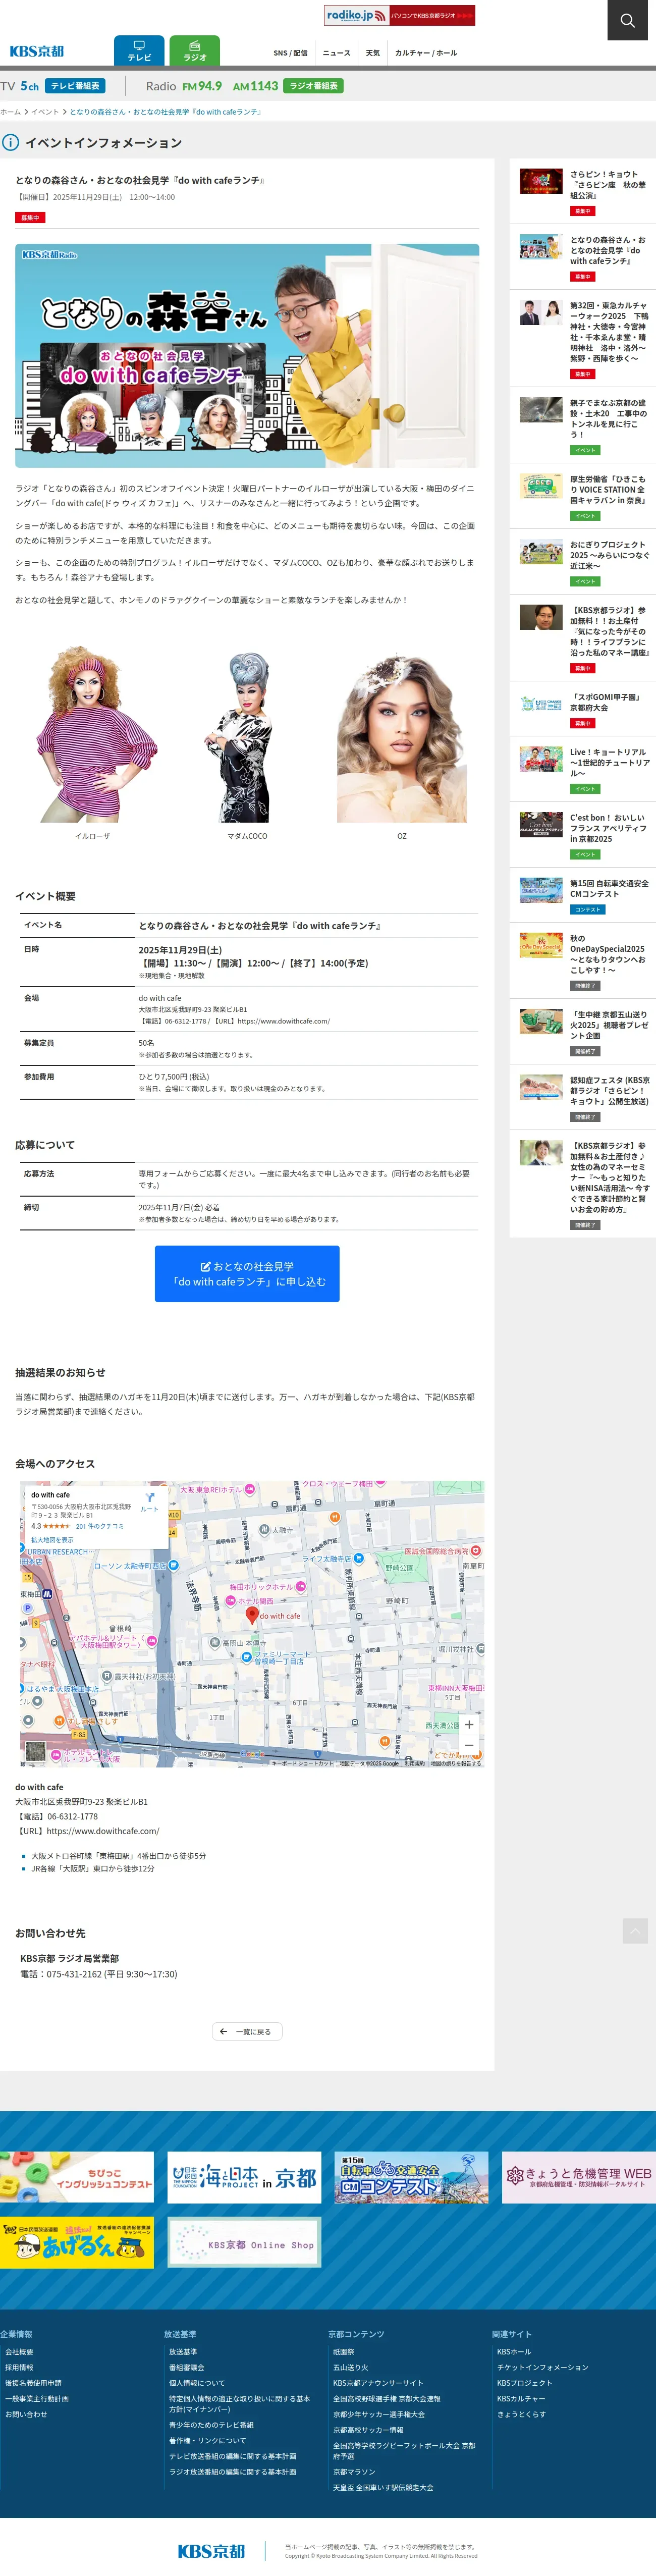656x2576 pixels.
Task: Open sidebar おにぎりプロジェクト2025 item
Action: (x=583, y=562)
